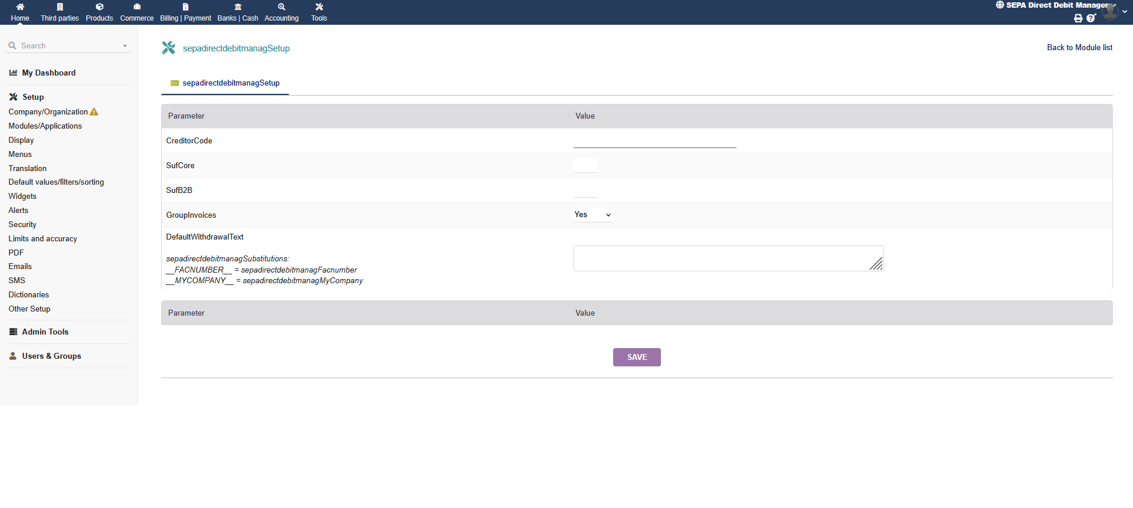Open the Commerce module icon
This screenshot has height=508, width=1133.
pos(137,8)
